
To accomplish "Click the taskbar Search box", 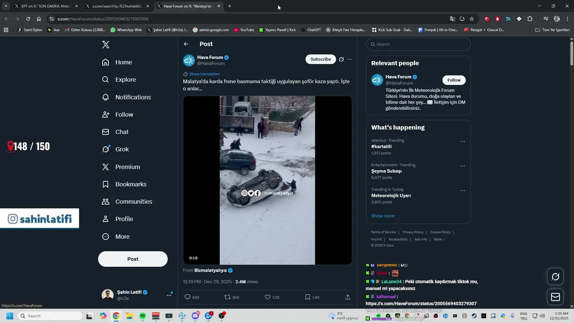I will click(50, 316).
